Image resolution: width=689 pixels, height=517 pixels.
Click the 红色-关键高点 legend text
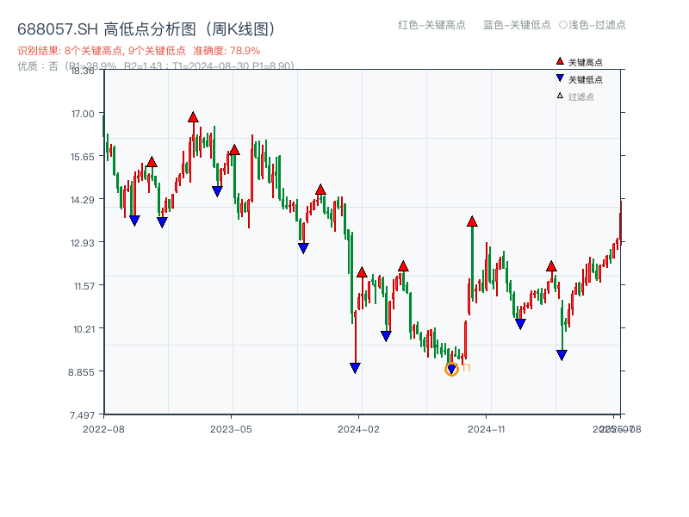pos(431,25)
